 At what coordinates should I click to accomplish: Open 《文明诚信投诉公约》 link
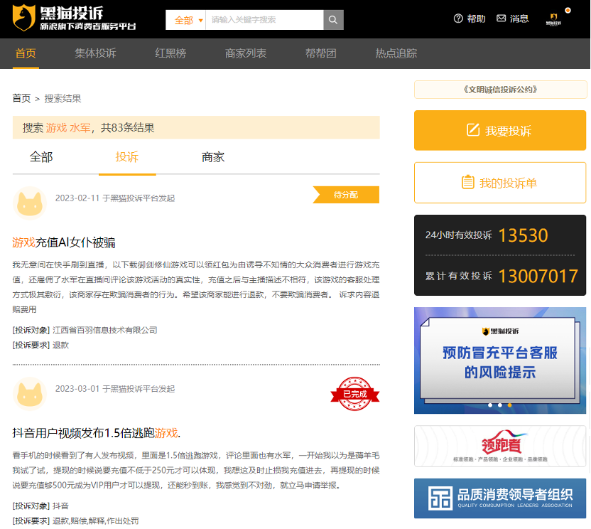coord(500,90)
